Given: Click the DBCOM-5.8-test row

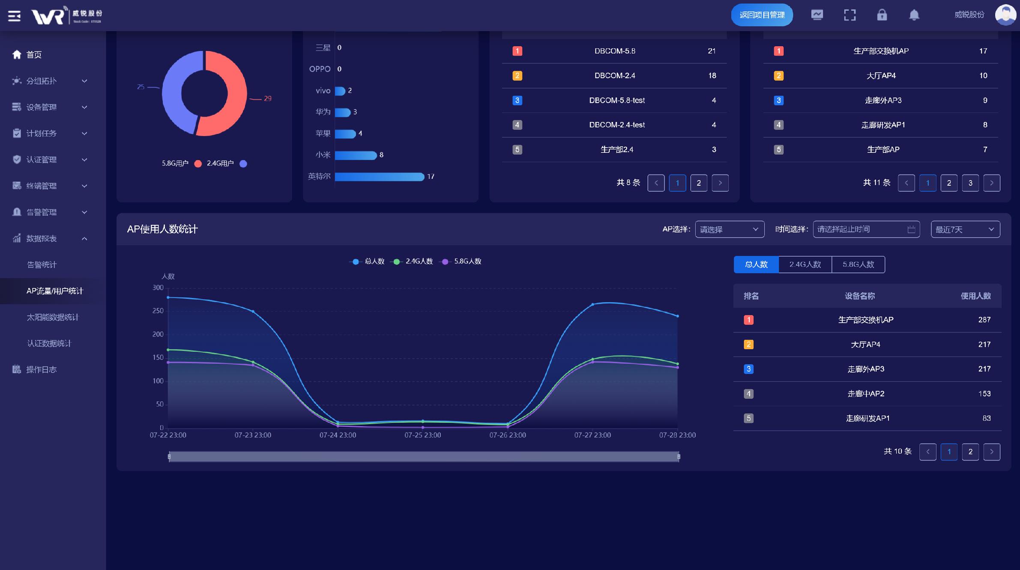Looking at the screenshot, I should coord(614,101).
